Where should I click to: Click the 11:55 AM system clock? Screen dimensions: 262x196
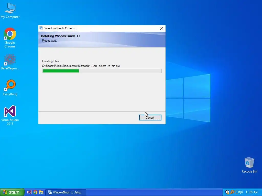coord(252,192)
